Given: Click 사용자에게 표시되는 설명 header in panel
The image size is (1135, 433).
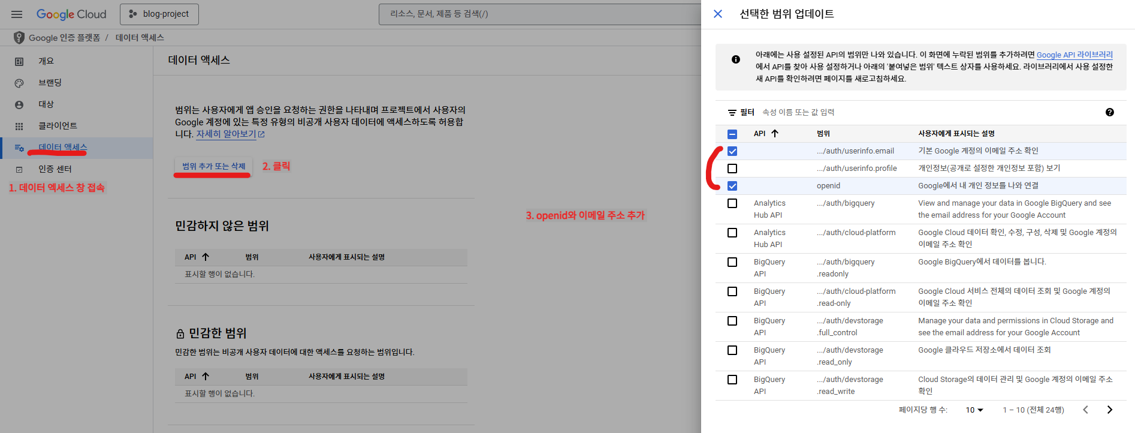Looking at the screenshot, I should pyautogui.click(x=956, y=134).
